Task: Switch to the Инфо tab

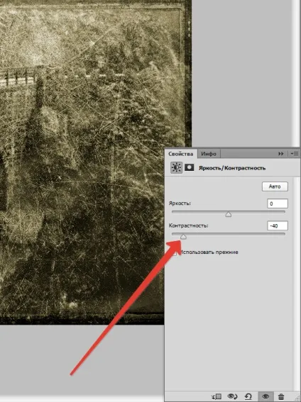Action: tap(209, 154)
